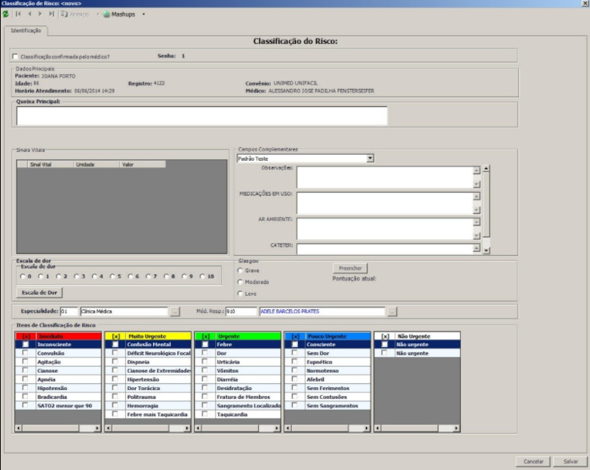Check the Desidratação item
The image size is (590, 470).
(204, 388)
